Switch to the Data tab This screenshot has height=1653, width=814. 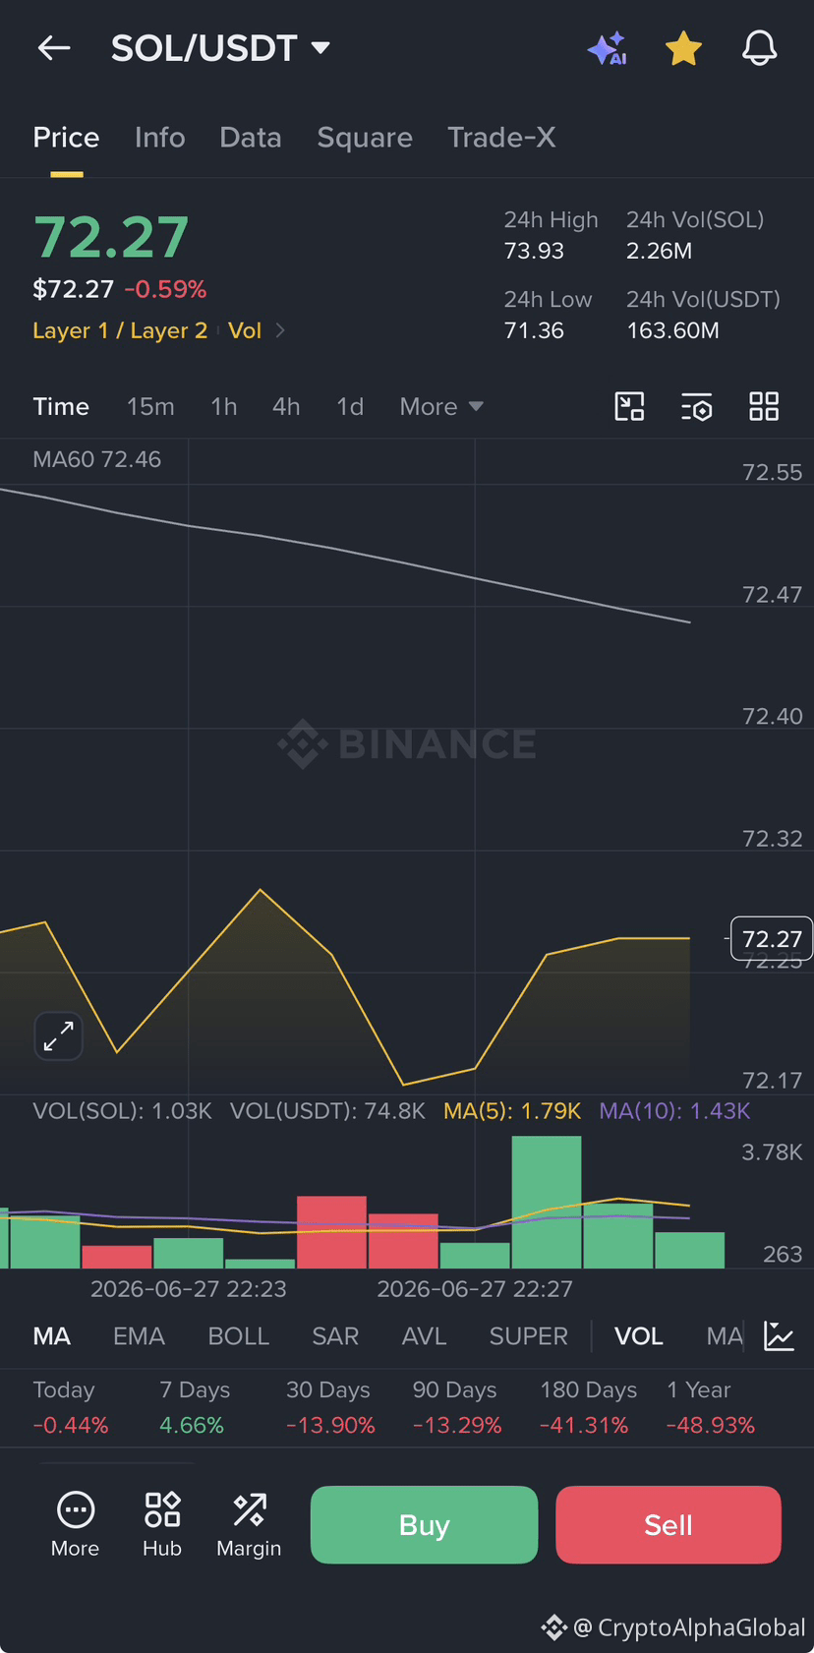(251, 137)
